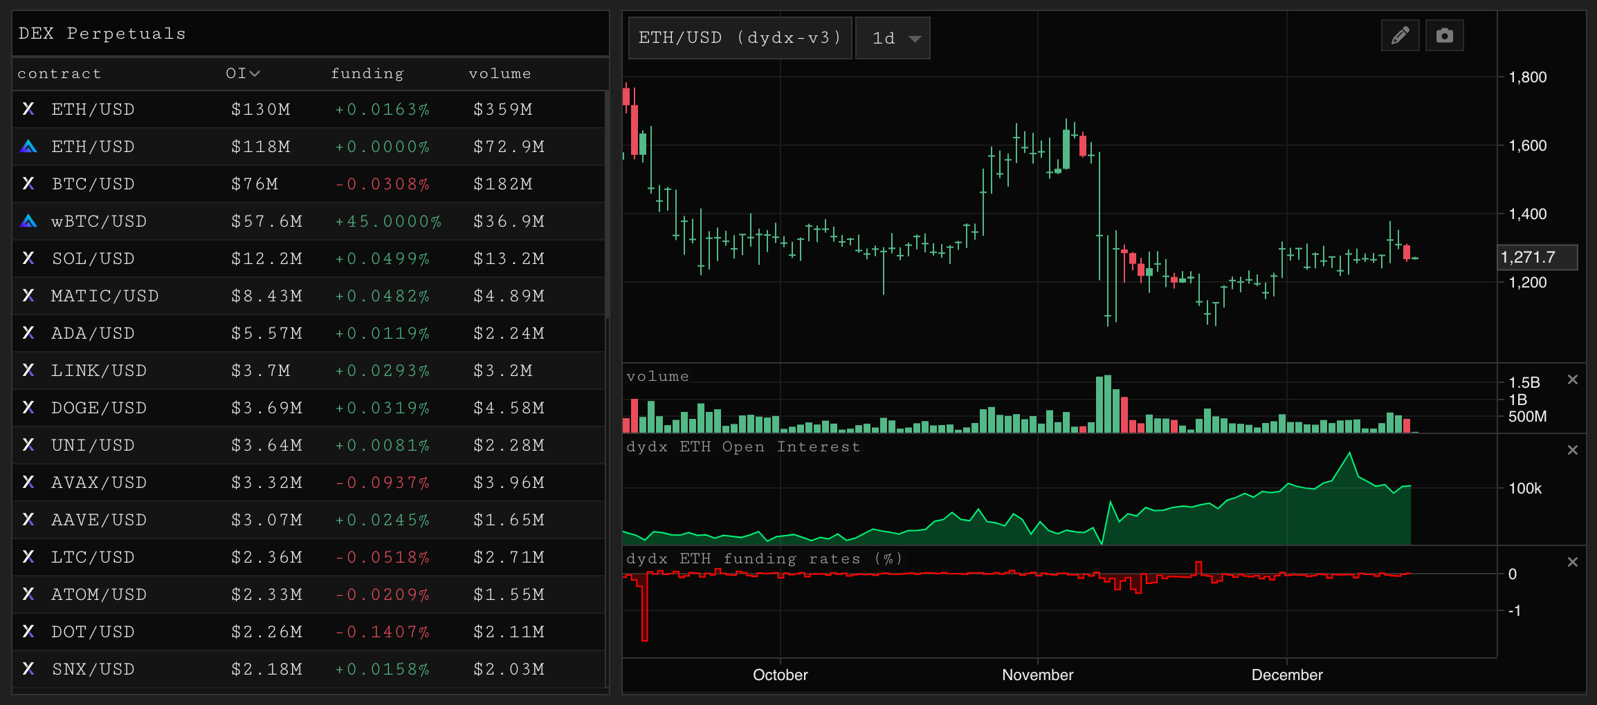1597x705 pixels.
Task: Click dYdX icon on the MATIC/USD row
Action: pyautogui.click(x=28, y=296)
